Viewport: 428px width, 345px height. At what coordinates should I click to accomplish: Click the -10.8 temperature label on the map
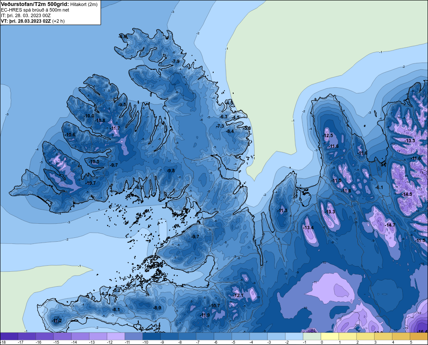[x=100, y=120]
